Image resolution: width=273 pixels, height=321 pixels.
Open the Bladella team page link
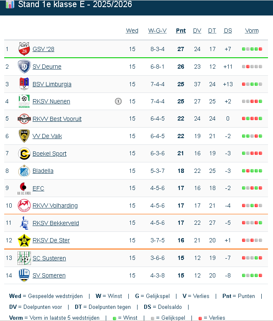click(43, 171)
